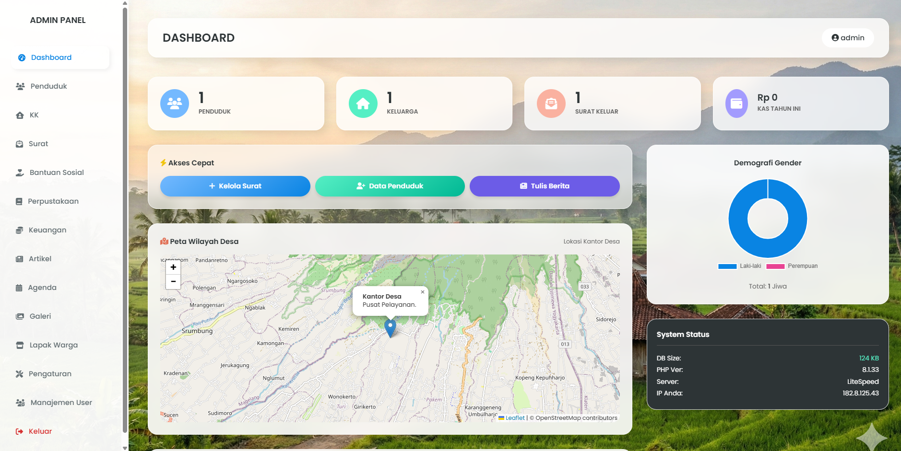
Task: Click the Akses Cepat lightning icon
Action: 163,163
